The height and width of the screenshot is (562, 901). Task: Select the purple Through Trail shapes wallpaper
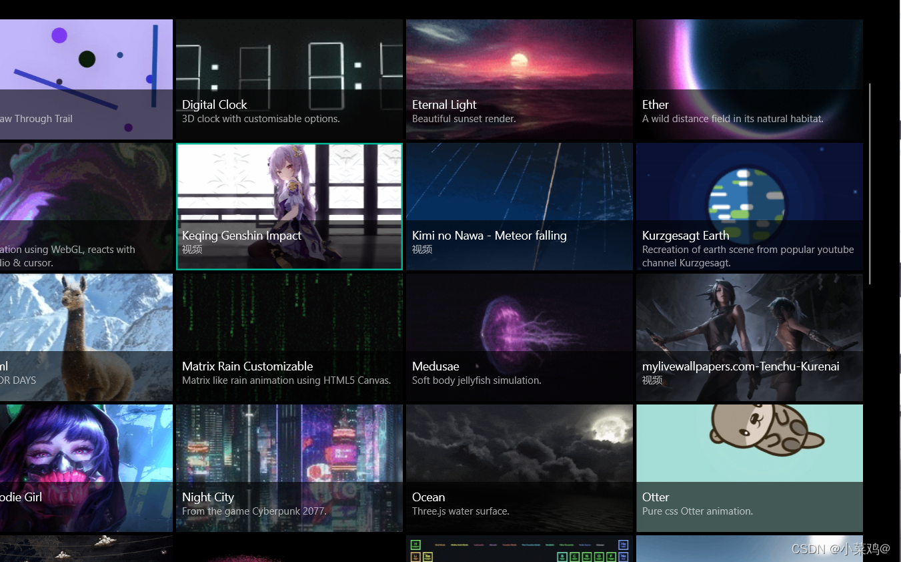pos(86,79)
